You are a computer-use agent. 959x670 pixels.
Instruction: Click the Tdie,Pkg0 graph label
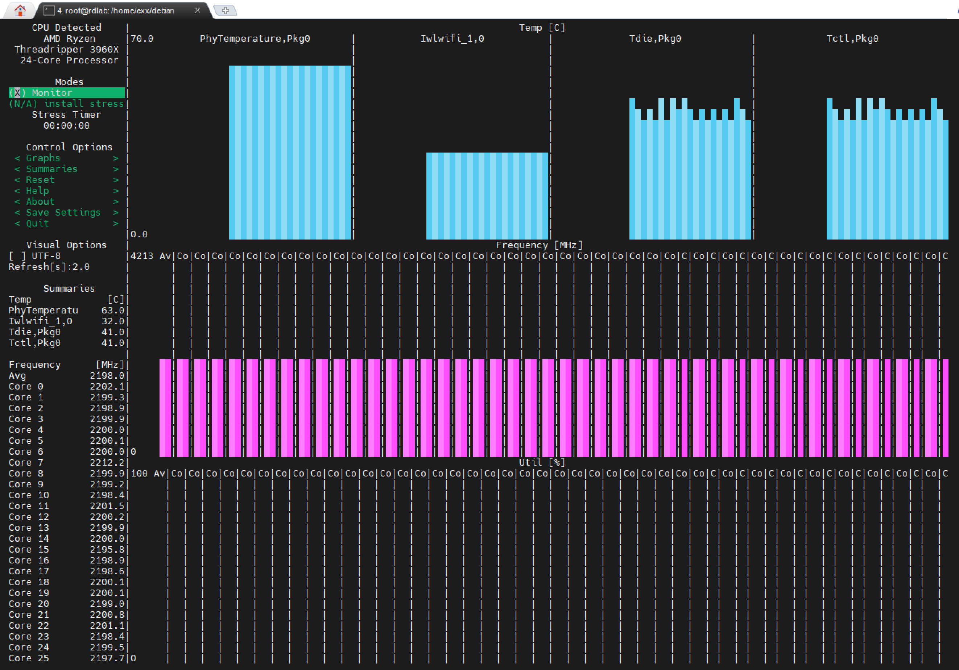pyautogui.click(x=655, y=38)
